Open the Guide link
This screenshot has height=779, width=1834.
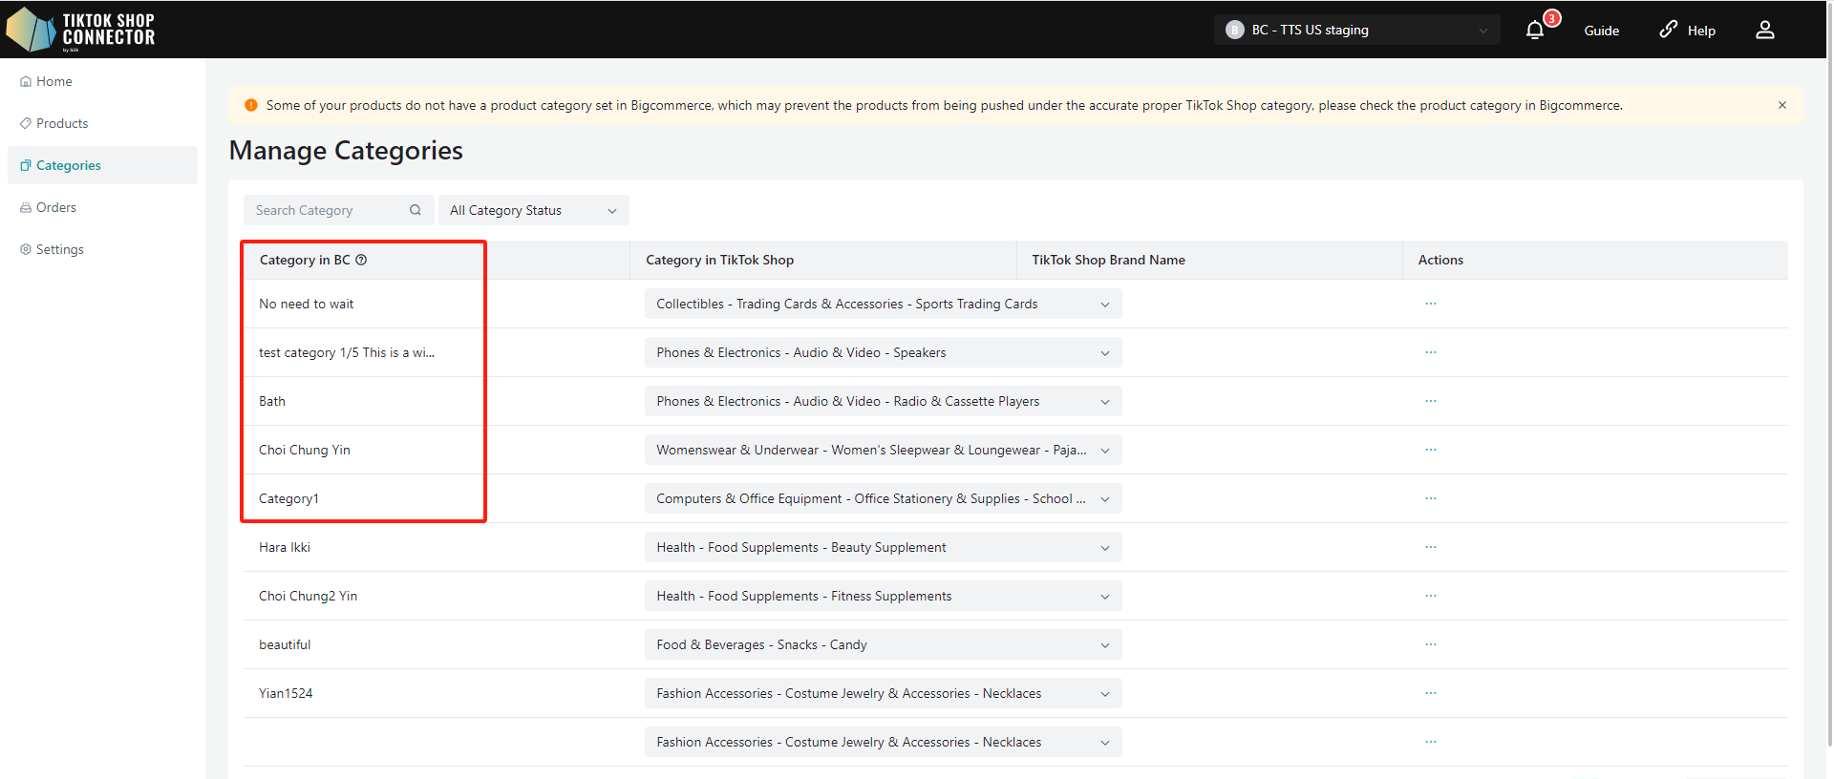pos(1601,31)
